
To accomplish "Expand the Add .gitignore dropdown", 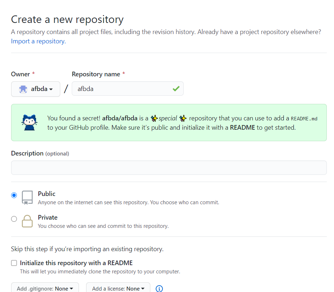I will pos(45,288).
